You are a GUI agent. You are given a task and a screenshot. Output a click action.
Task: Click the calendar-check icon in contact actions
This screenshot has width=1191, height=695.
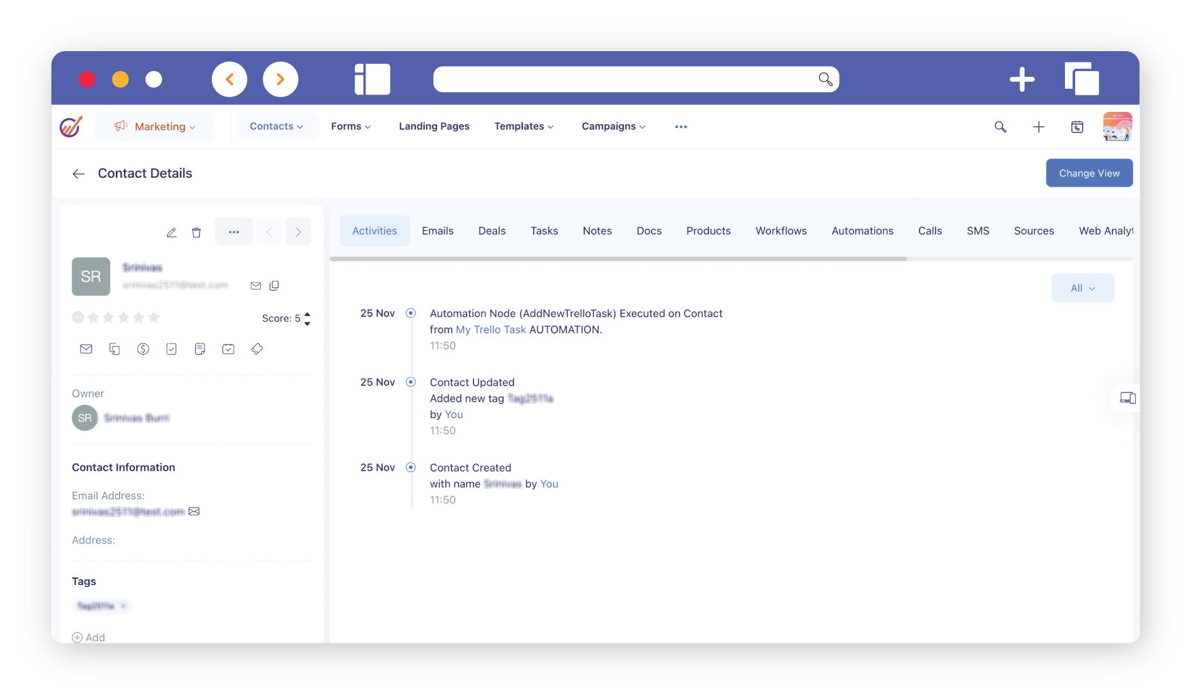point(228,349)
